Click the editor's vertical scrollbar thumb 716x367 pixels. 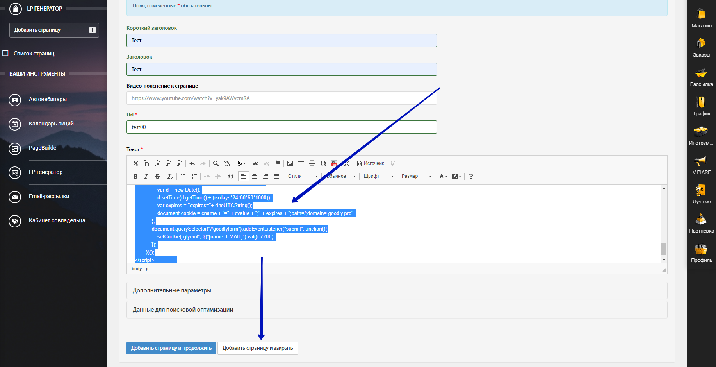point(664,249)
